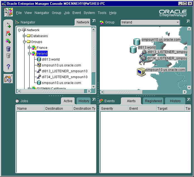Click Navigator vertical scrollbar down arrow
The width and height of the screenshot is (194, 177).
[x=94, y=87]
